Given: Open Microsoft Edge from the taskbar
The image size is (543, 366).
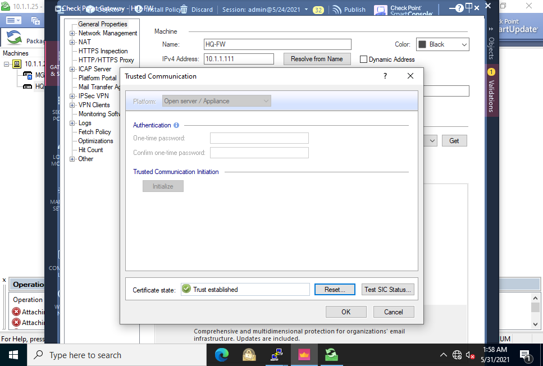Looking at the screenshot, I should tap(222, 355).
